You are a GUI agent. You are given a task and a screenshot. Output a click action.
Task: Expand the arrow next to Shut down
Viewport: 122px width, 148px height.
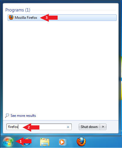point(103,127)
